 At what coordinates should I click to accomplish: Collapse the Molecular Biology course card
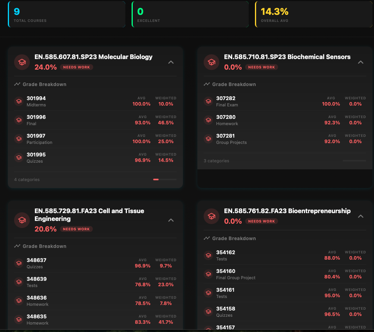click(x=171, y=62)
